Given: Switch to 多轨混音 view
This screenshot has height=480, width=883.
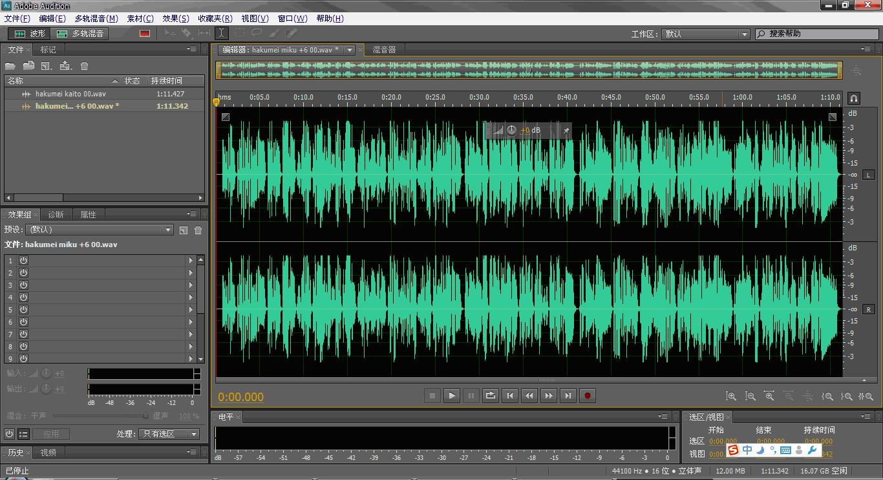Looking at the screenshot, I should (x=80, y=34).
